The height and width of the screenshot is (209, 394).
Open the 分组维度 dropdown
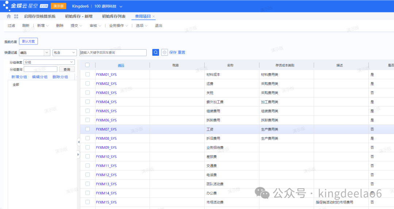point(49,62)
